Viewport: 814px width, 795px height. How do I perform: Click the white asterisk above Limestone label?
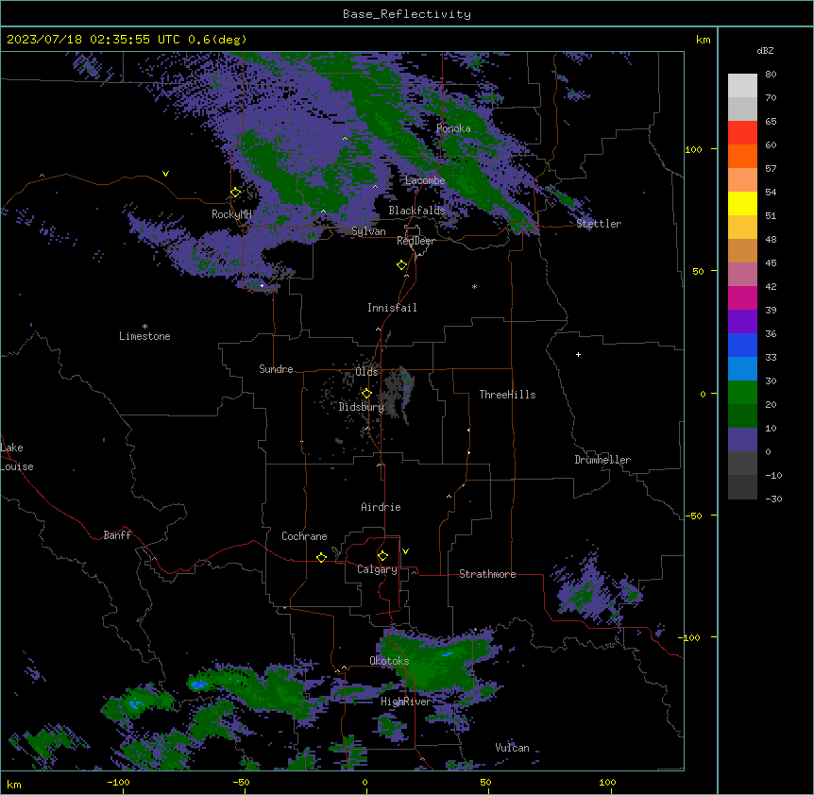pos(144,327)
